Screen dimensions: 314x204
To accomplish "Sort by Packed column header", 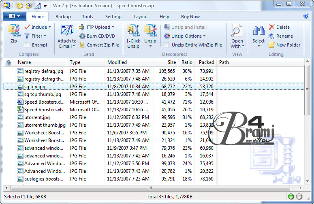I will pos(206,62).
